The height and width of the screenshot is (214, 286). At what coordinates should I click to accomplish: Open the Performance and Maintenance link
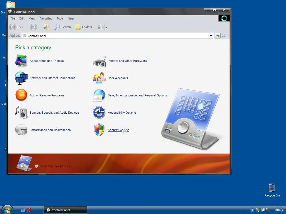point(50,130)
